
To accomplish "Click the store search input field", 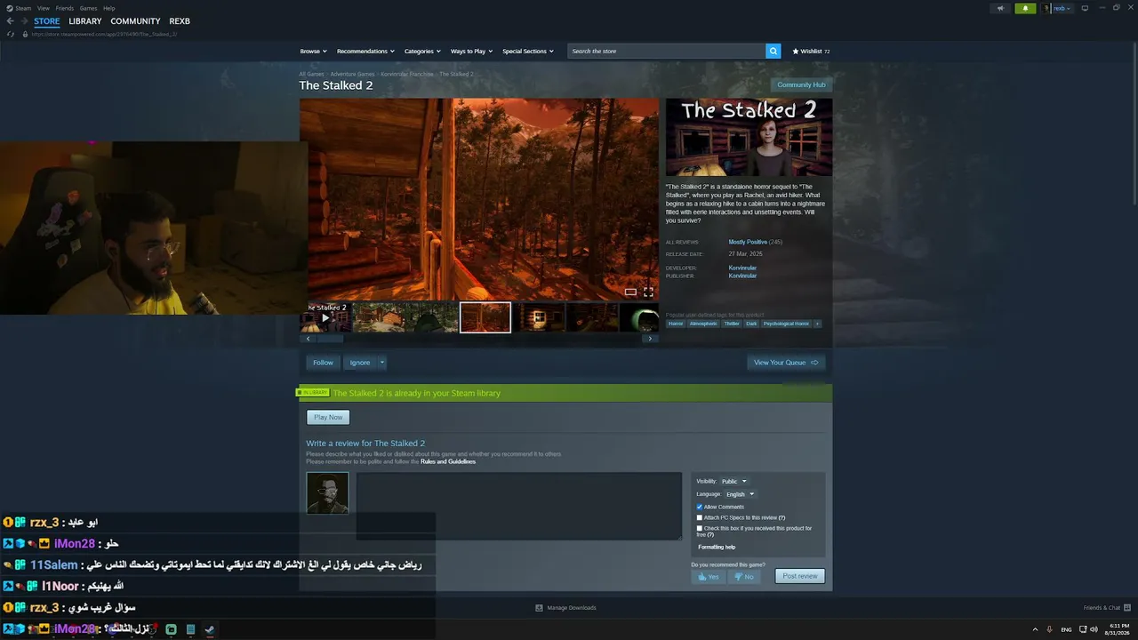I will coord(667,51).
